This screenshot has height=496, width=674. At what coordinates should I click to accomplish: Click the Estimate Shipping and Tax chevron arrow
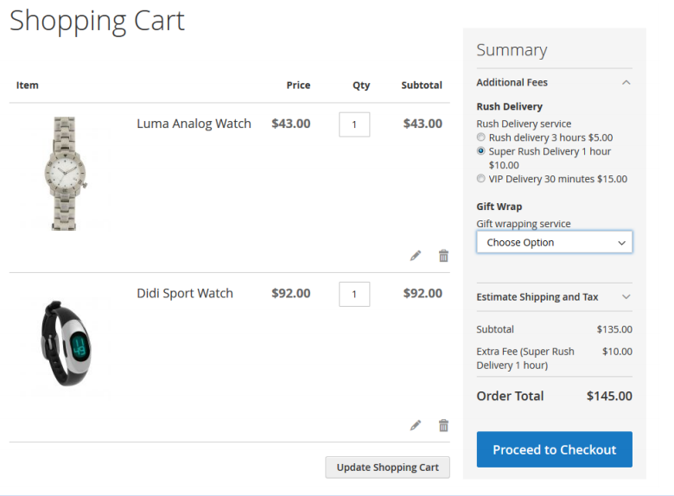coord(626,297)
